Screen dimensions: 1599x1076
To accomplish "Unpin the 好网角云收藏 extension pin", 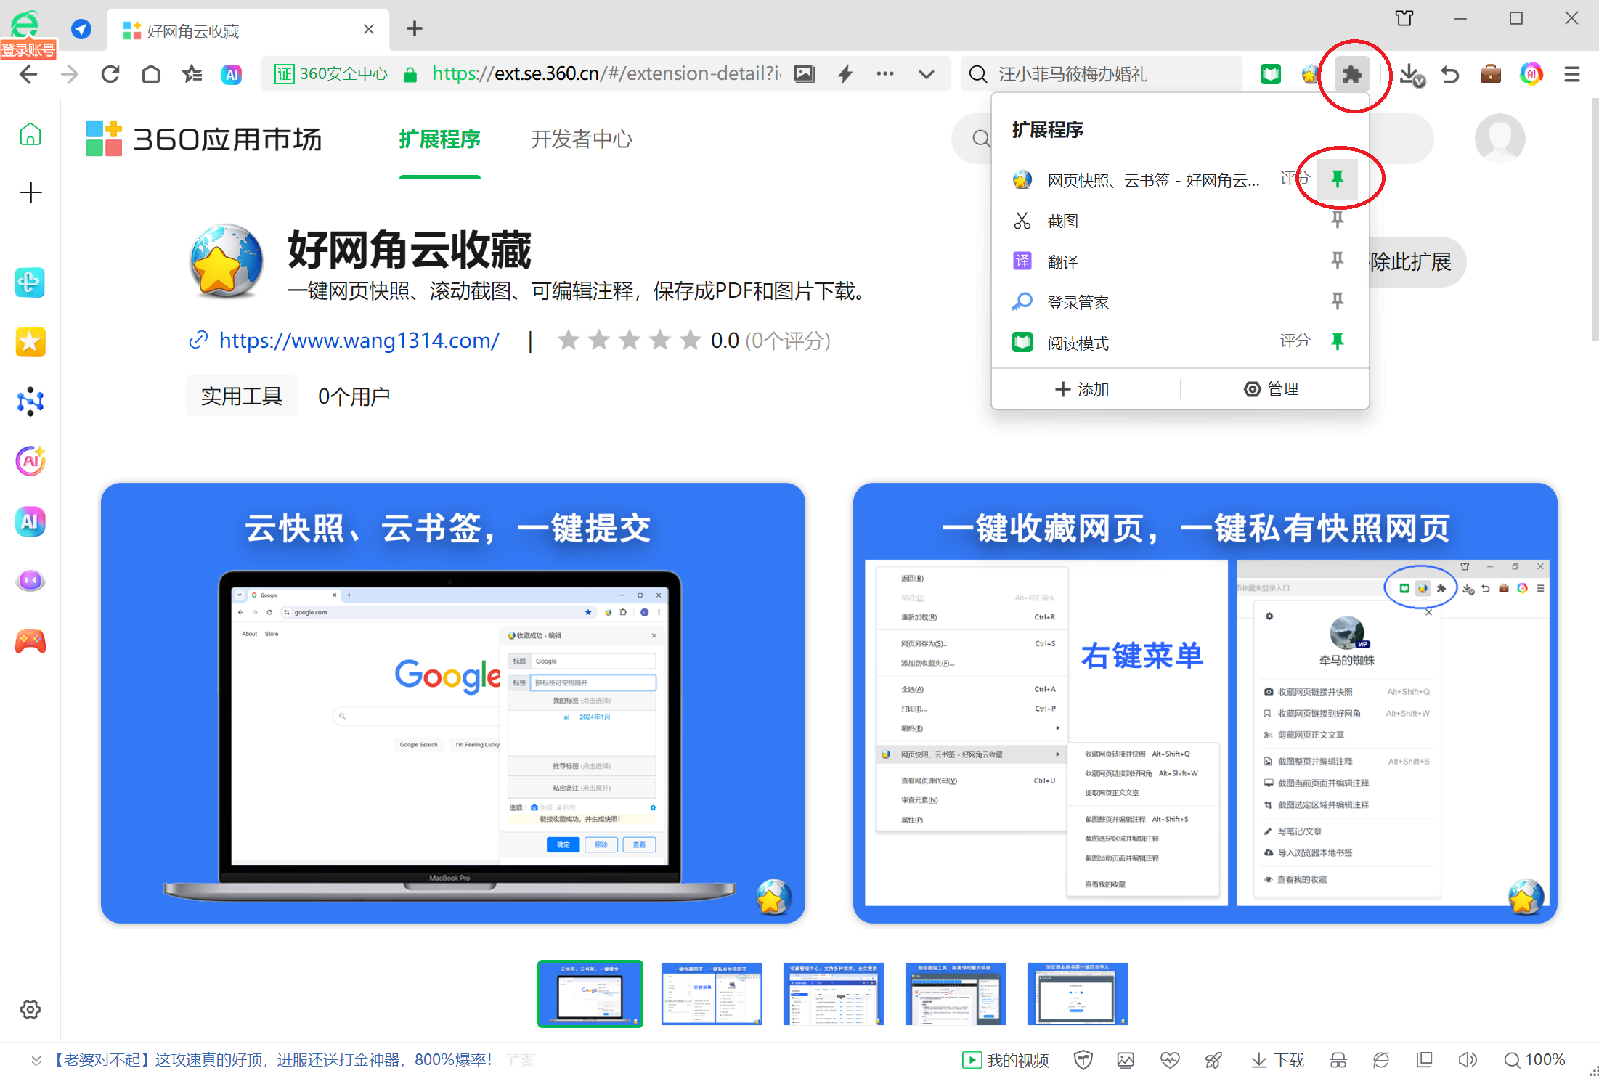I will [1337, 179].
